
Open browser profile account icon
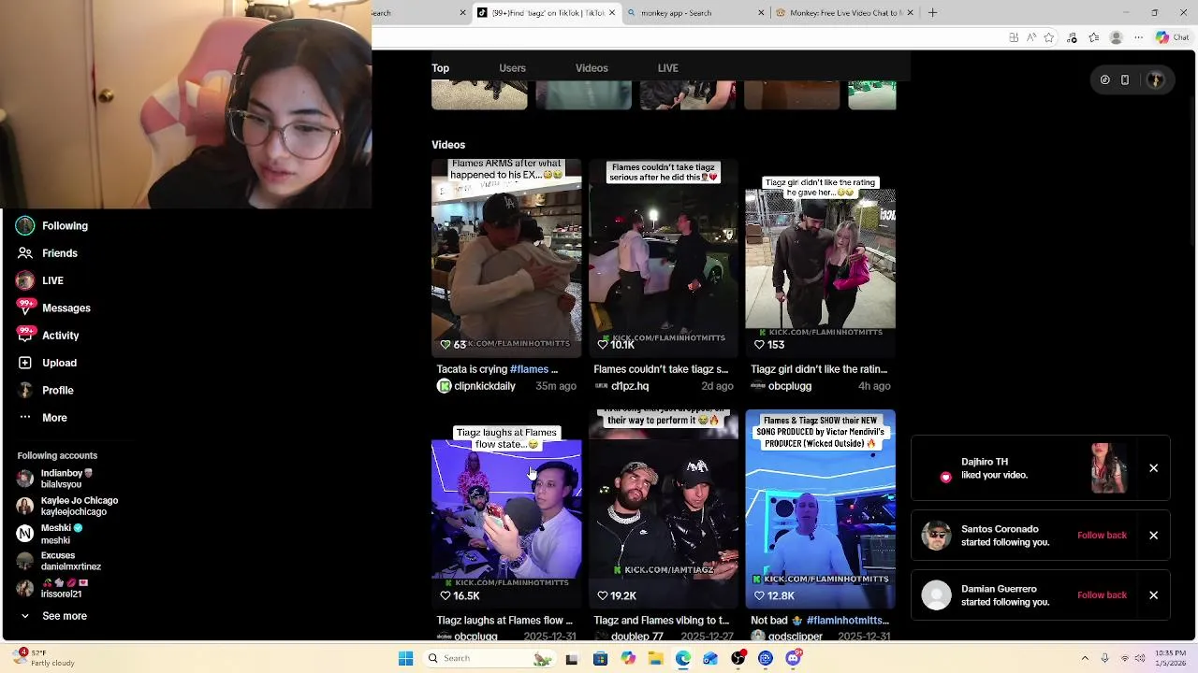pos(1116,37)
